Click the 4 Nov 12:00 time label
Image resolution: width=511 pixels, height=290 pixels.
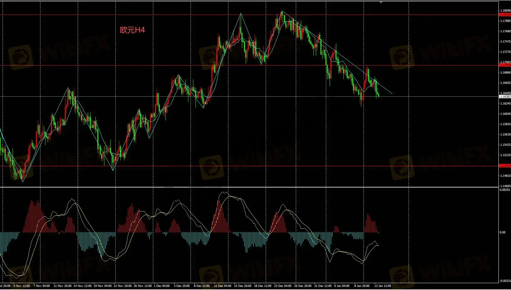click(22, 286)
